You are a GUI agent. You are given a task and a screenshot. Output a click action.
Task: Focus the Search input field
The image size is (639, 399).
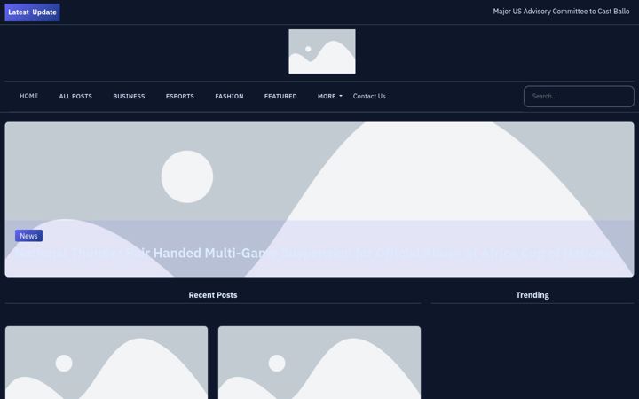click(x=579, y=97)
